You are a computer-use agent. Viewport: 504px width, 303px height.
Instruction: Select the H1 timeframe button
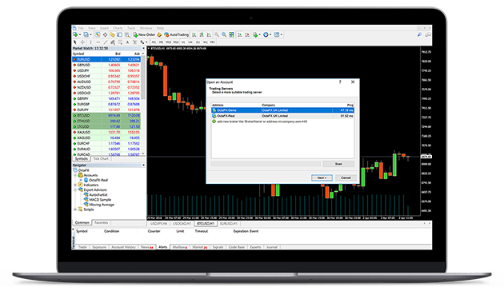183,42
